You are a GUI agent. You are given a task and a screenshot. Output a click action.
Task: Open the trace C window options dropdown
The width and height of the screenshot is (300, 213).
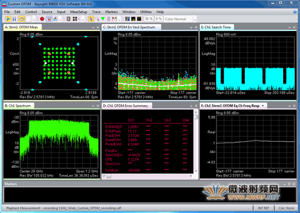point(191,27)
